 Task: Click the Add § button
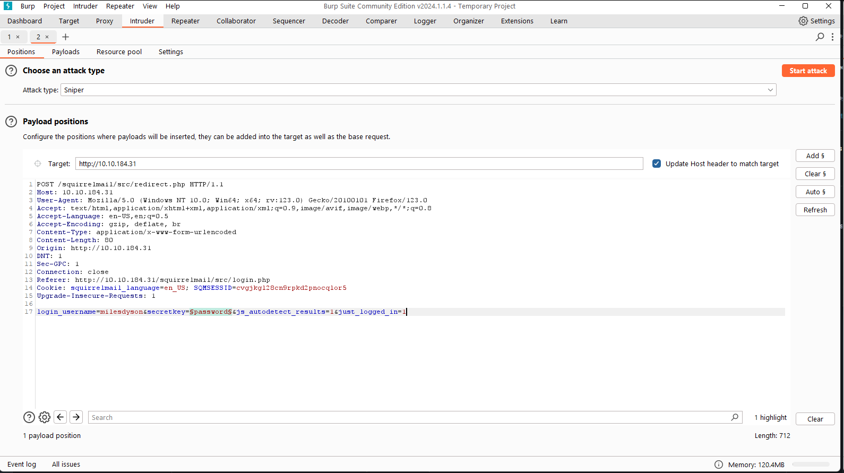[x=815, y=156]
